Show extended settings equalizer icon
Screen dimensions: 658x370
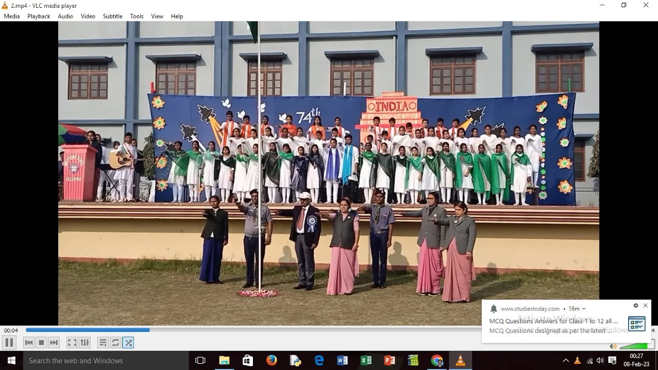tap(85, 343)
